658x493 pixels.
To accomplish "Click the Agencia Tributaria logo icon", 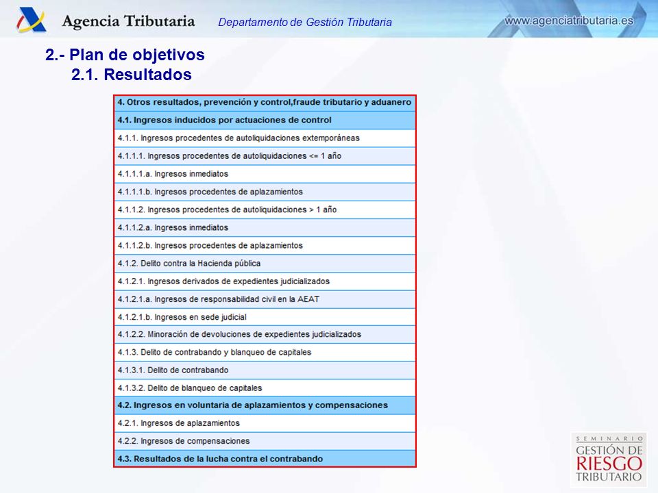I will pyautogui.click(x=32, y=20).
